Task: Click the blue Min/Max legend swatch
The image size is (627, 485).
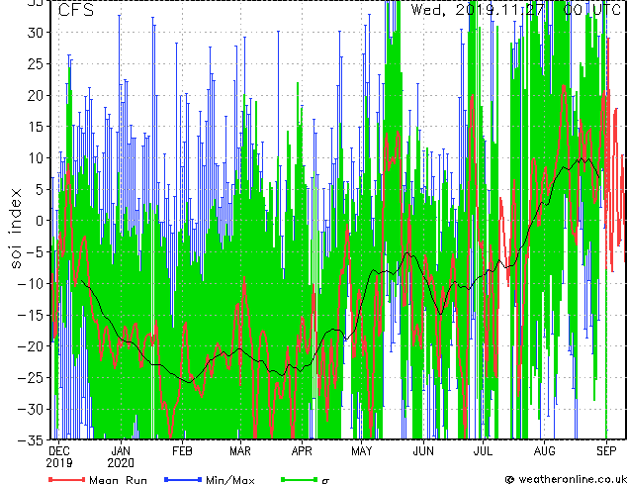Action: point(183,479)
